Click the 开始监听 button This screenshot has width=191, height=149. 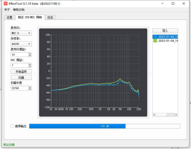[x=21, y=72]
